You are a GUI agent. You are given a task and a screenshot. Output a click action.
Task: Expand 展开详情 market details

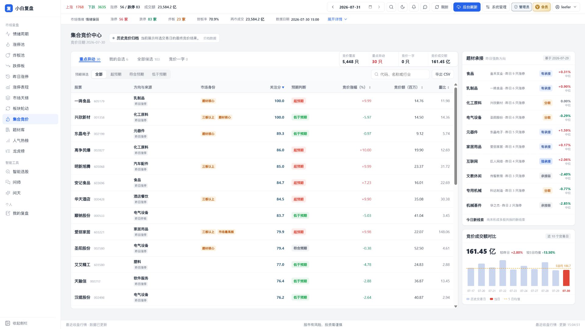(x=337, y=19)
